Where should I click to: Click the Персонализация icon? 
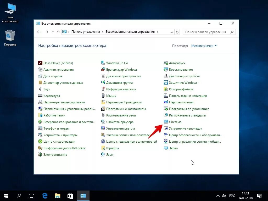pos(166,102)
